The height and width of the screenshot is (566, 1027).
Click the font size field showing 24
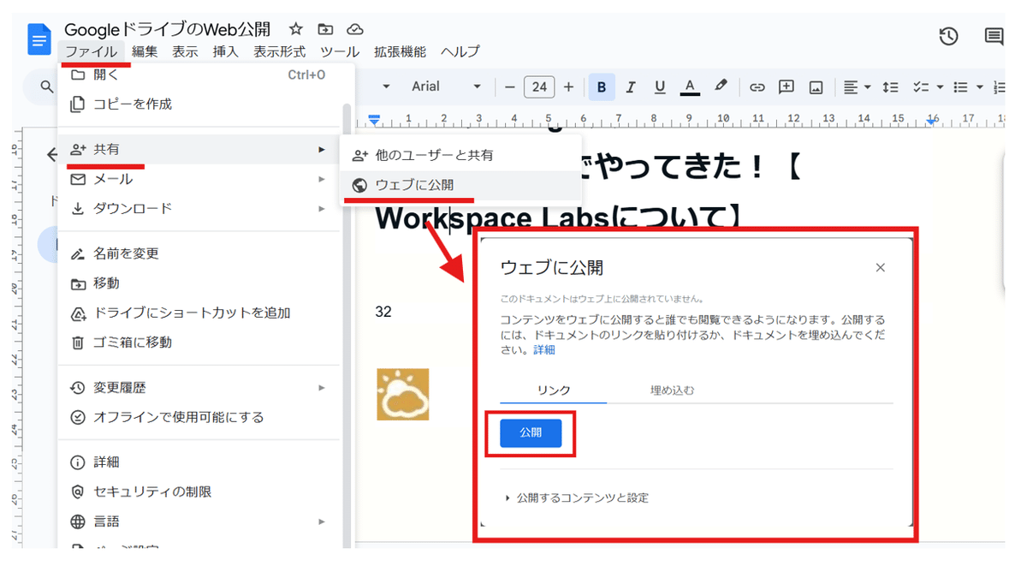click(539, 86)
